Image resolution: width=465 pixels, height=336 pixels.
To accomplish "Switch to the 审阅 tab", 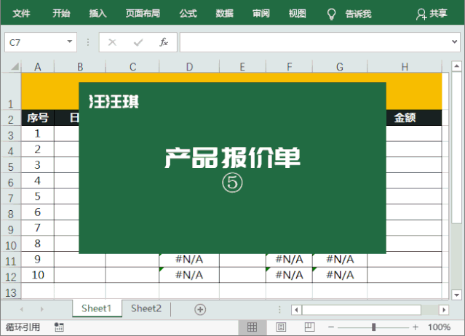I will click(261, 14).
